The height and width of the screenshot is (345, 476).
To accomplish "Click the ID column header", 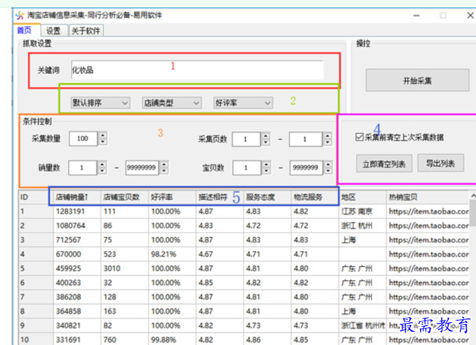I will (36, 197).
